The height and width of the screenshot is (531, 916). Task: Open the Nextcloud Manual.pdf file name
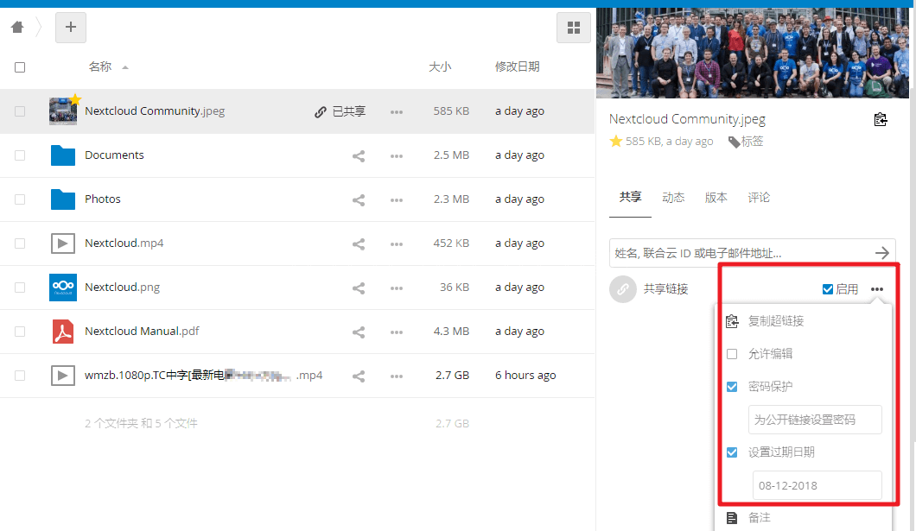pos(142,332)
